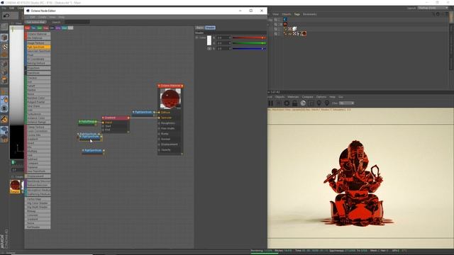This screenshot has width=454, height=255.
Task: Collapse the green Falloffmap node triangle
Action: click(x=79, y=122)
